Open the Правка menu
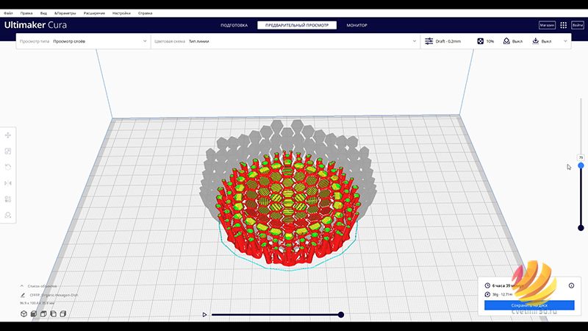 (26, 13)
